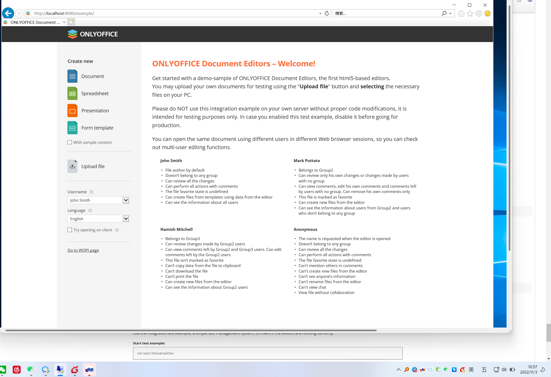The height and width of the screenshot is (377, 551).
Task: Click the blue Document file icon
Action: click(72, 76)
